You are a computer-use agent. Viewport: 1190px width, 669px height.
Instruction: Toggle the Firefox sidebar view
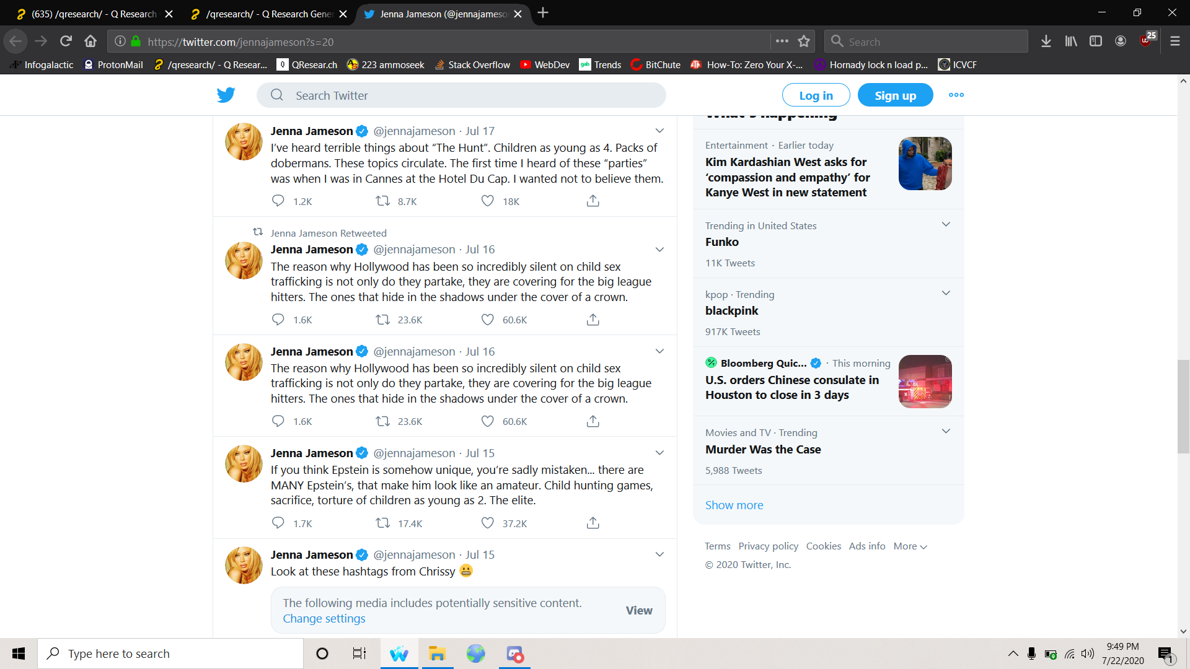tap(1096, 42)
